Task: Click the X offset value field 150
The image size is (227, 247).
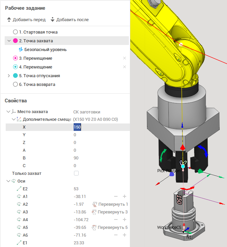Action: point(77,127)
